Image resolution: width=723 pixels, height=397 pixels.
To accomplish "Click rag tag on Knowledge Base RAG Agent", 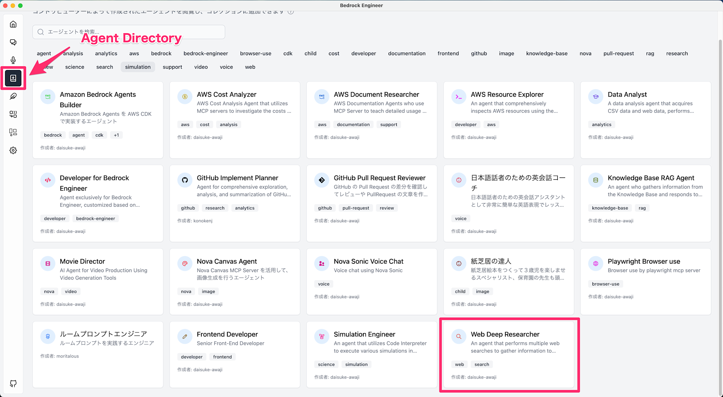I will coord(642,208).
